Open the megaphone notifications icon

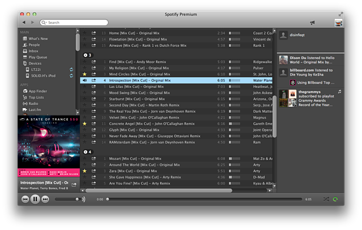pyautogui.click(x=312, y=23)
